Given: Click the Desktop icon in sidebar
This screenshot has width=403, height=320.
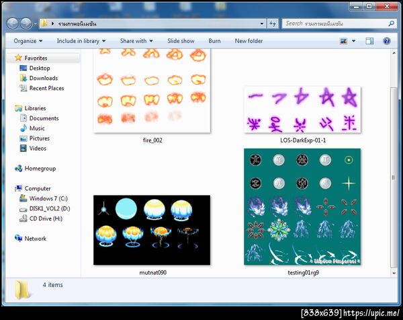Looking at the screenshot, I should click(23, 68).
